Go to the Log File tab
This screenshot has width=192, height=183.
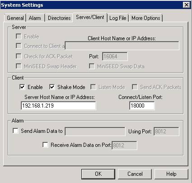point(118,18)
